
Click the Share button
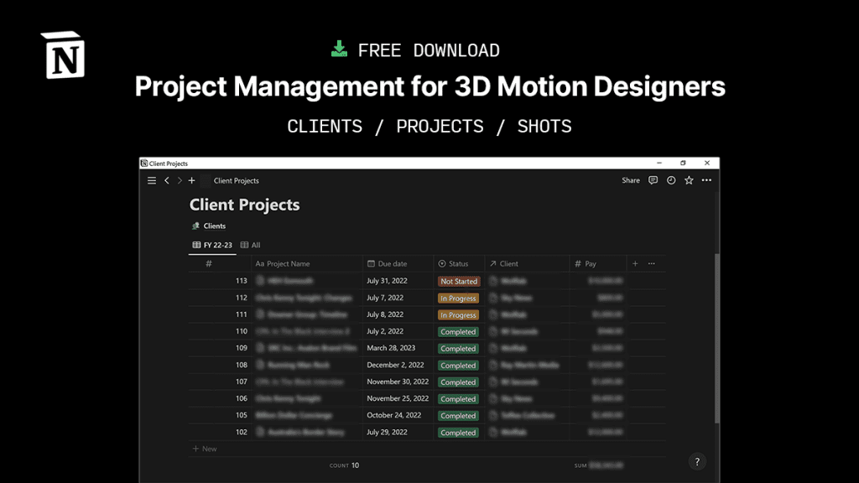pos(631,180)
